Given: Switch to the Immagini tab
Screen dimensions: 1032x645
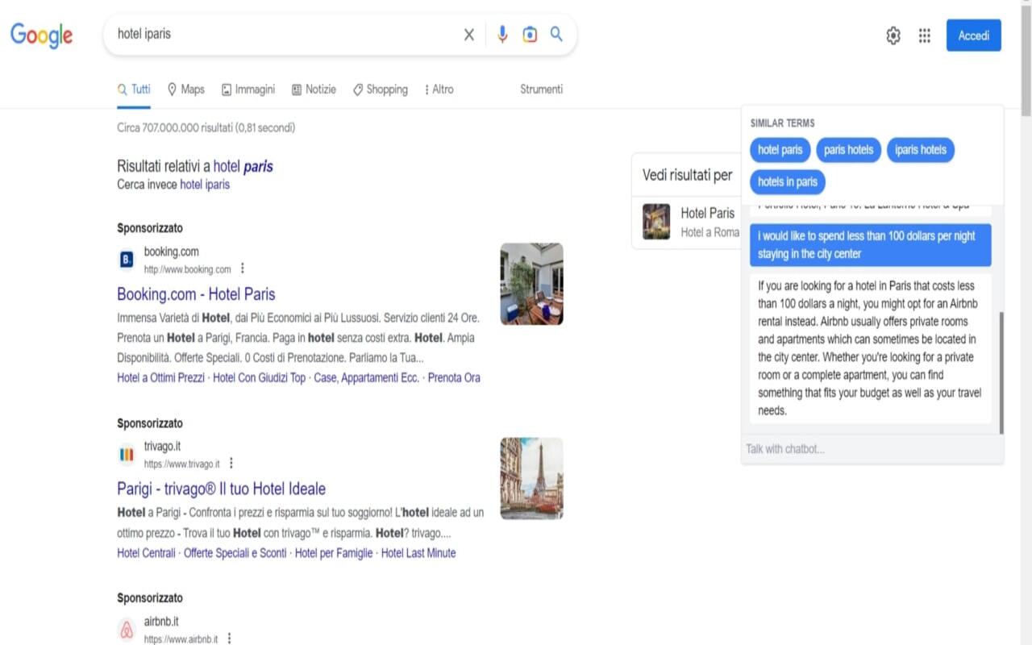Looking at the screenshot, I should pyautogui.click(x=248, y=89).
